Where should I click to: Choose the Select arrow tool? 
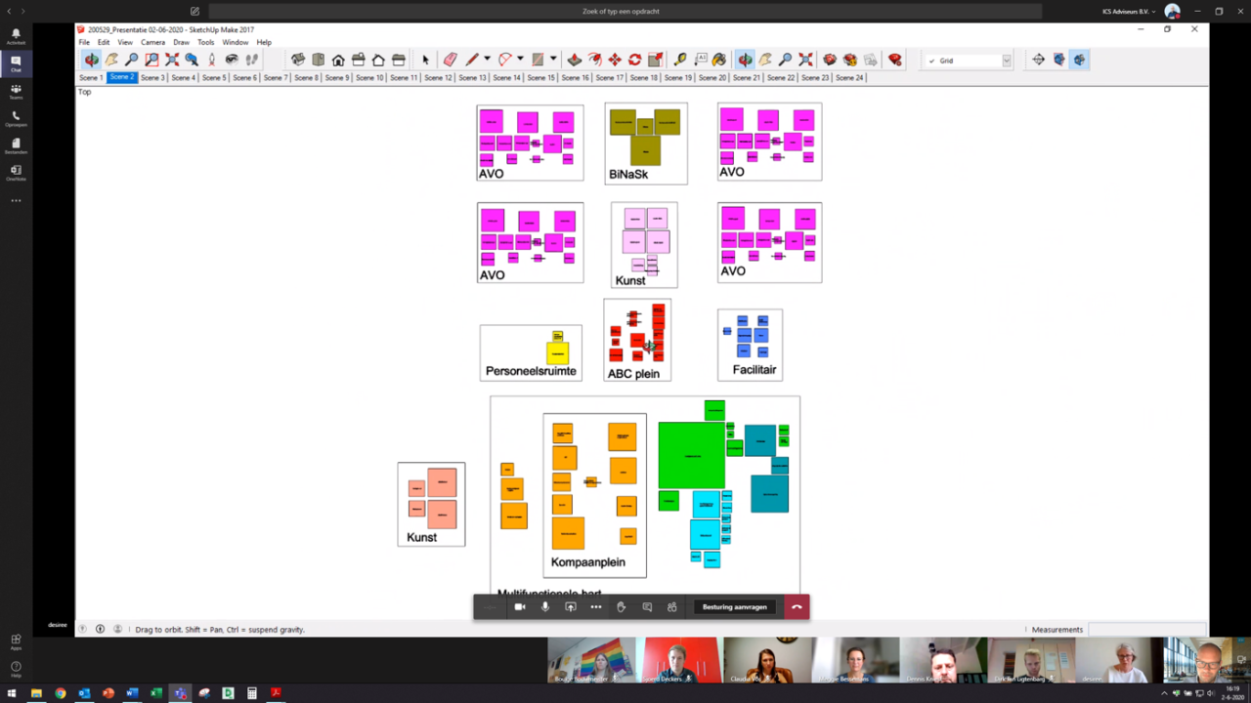425,60
